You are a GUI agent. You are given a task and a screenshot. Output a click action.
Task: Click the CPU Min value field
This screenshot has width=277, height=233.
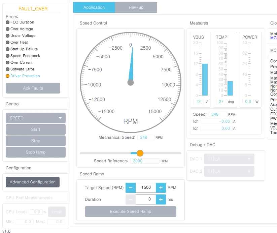(25, 222)
